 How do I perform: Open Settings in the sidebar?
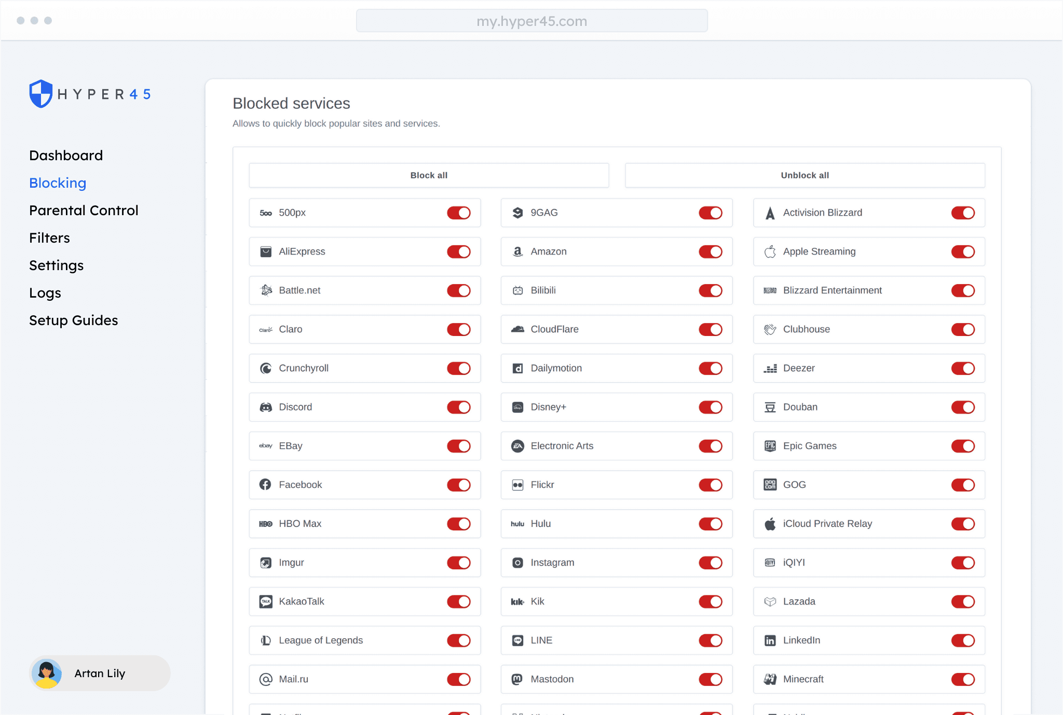pos(56,265)
